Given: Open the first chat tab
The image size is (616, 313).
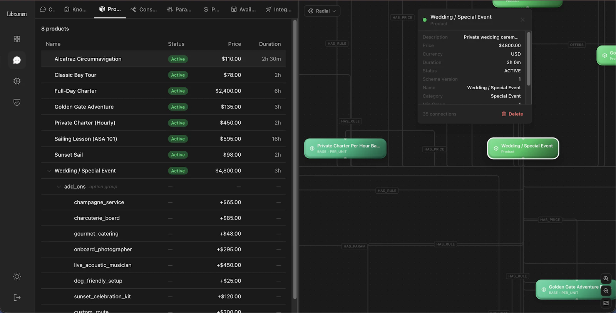Looking at the screenshot, I should 47,9.
